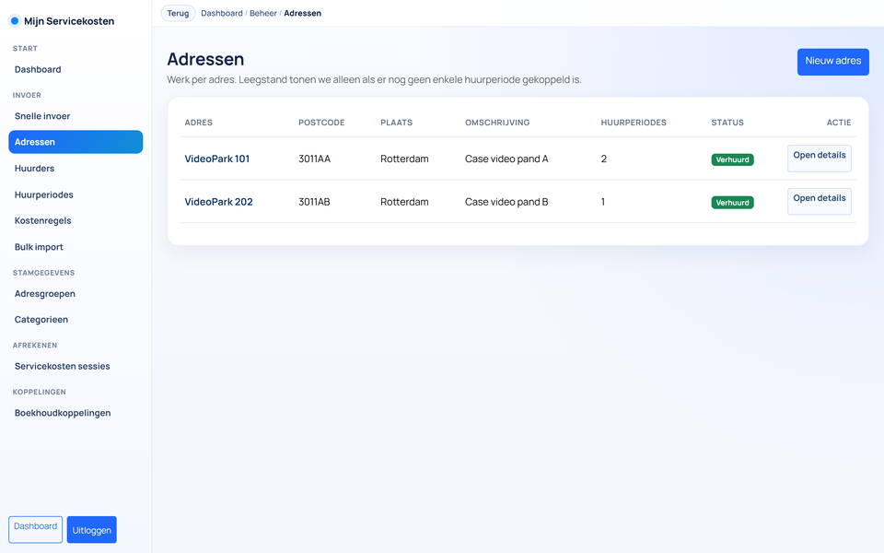Click the outlined Dashboard button at bottom
This screenshot has width=884, height=553.
(x=36, y=529)
